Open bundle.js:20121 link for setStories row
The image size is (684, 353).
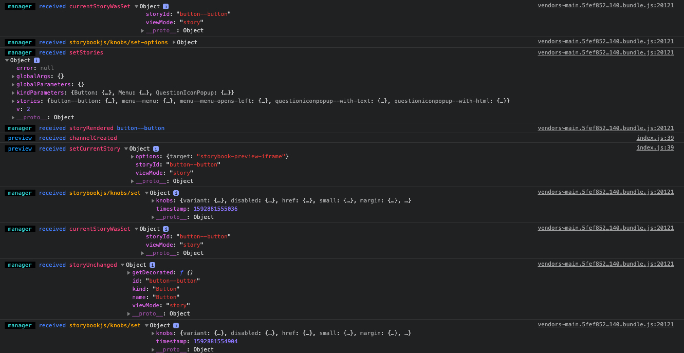coord(605,53)
